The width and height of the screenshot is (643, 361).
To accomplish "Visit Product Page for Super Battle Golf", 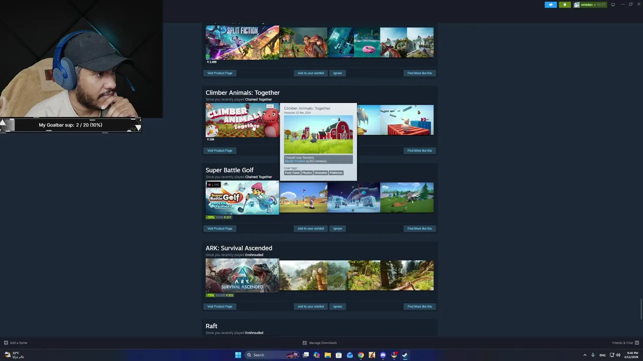I will 220,229.
